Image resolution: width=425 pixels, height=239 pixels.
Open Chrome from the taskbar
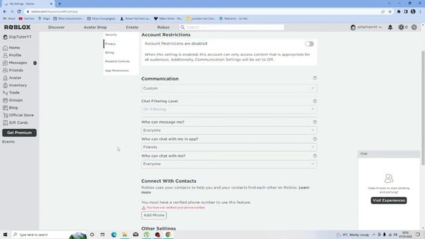pyautogui.click(x=168, y=234)
